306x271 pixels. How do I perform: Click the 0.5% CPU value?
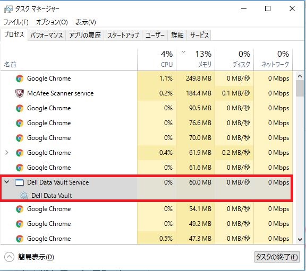[x=166, y=239]
